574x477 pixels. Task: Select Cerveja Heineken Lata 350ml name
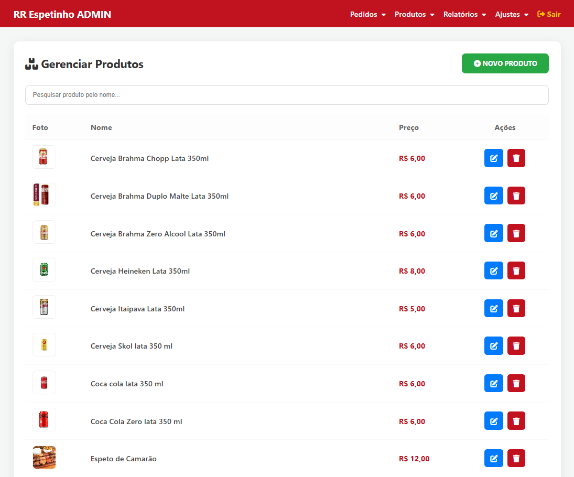tap(140, 272)
